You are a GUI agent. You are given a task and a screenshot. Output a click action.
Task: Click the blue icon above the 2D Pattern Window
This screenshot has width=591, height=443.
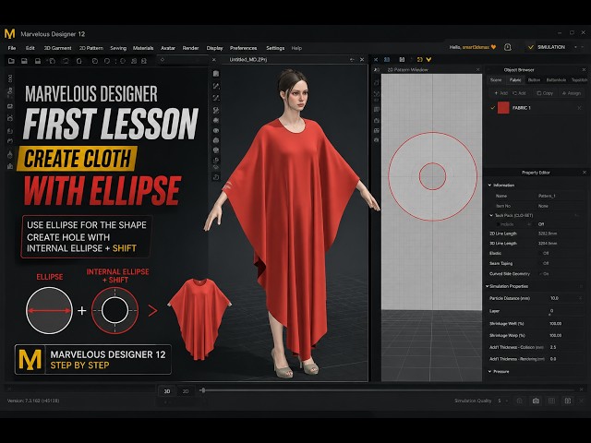(x=387, y=59)
